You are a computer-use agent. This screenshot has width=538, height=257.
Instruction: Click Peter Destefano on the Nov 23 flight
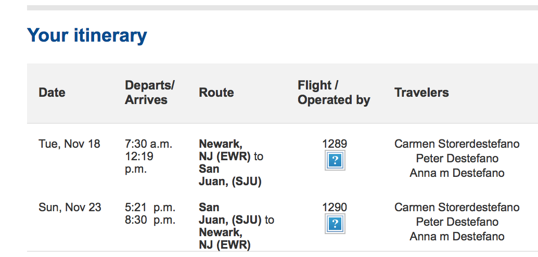457,222
